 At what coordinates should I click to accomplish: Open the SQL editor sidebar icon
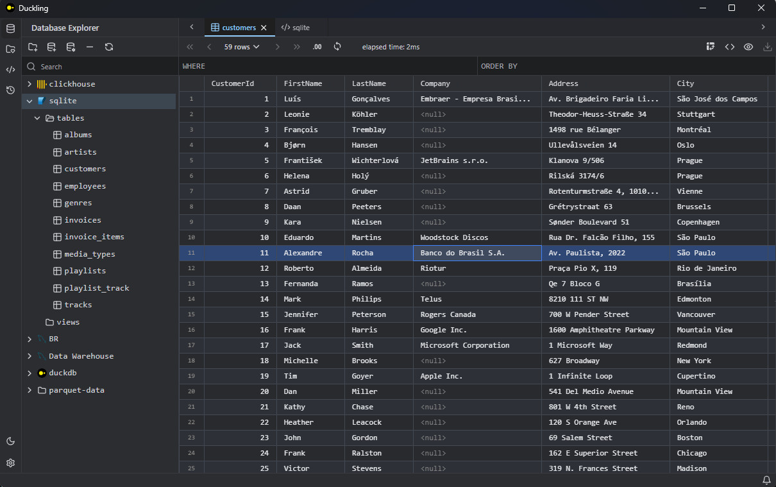10,69
